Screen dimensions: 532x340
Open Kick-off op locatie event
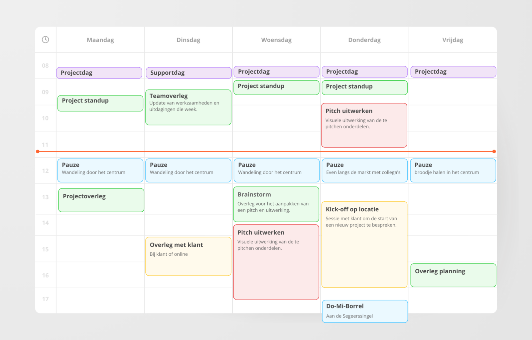(x=364, y=244)
